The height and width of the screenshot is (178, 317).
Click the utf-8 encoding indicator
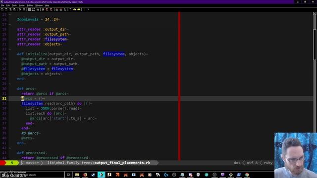pyautogui.click(x=252, y=163)
